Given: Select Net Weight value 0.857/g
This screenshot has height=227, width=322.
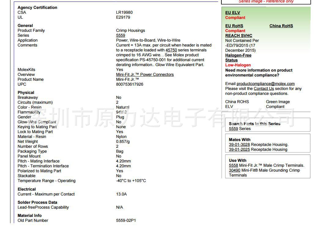Looking at the screenshot, I should pos(123,142).
